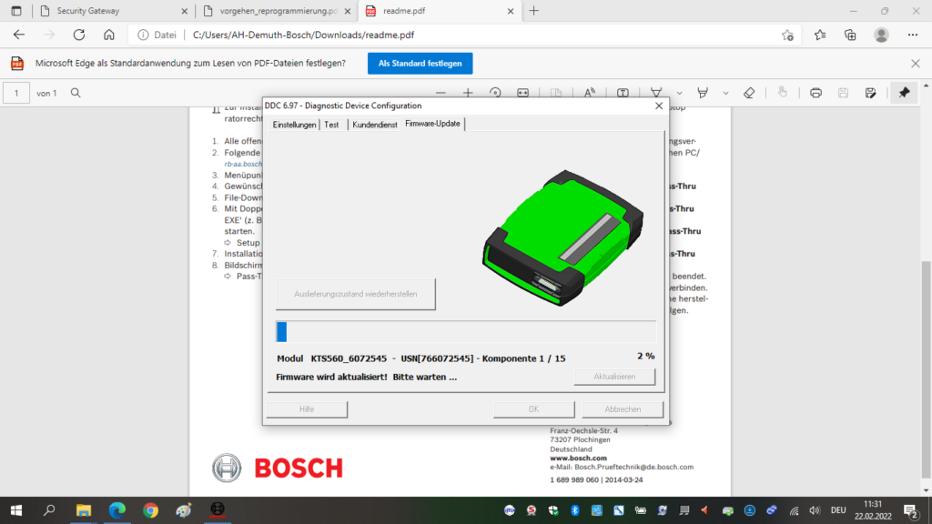Open the volume control in tray
Viewport: 932px width, 524px height.
point(815,510)
